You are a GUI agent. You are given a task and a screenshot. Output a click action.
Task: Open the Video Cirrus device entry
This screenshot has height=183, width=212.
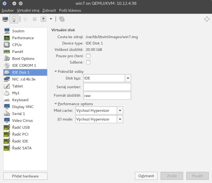click(x=22, y=120)
